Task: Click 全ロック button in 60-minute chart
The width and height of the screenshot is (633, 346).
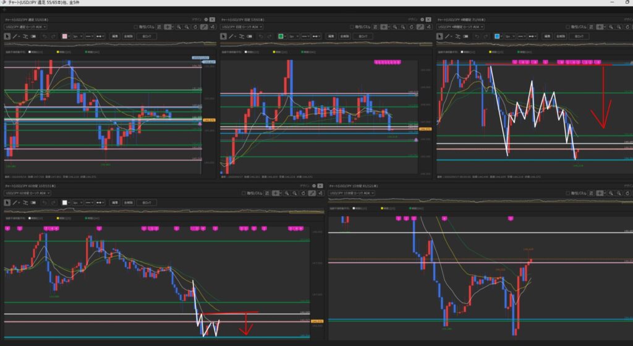Action: click(x=147, y=202)
